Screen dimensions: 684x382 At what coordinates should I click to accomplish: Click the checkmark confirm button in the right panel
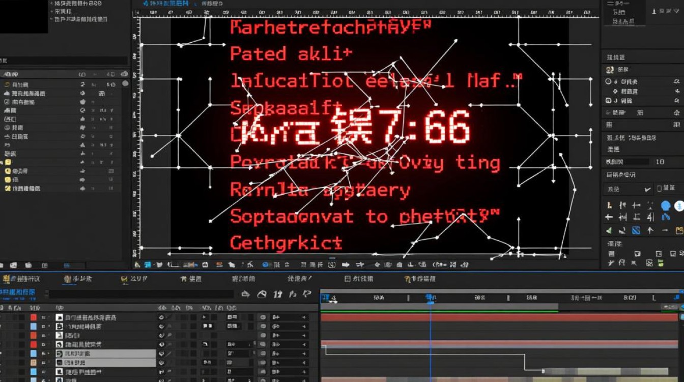click(x=647, y=189)
